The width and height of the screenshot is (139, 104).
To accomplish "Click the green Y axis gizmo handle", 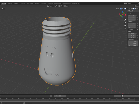I will (124, 13).
